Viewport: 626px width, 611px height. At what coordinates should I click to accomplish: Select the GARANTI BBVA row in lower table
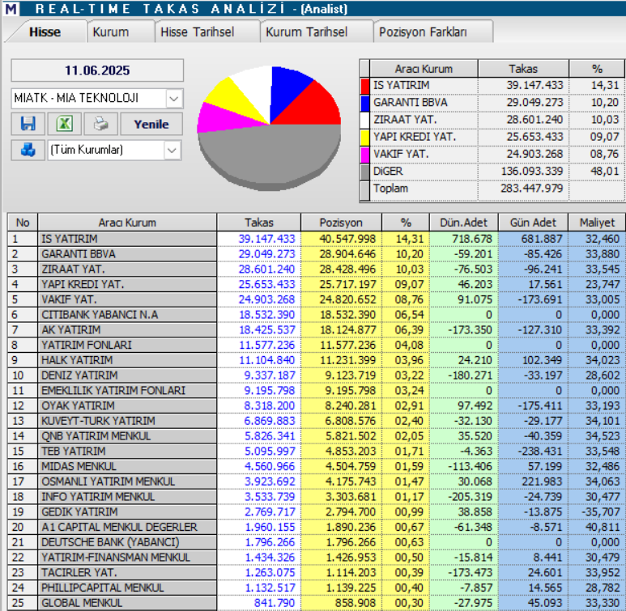click(x=317, y=254)
